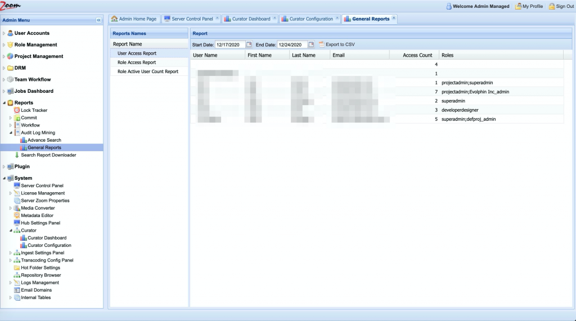Open Ingest Settings Panel in the tree
Viewport: 576px width, 321px height.
coord(43,252)
